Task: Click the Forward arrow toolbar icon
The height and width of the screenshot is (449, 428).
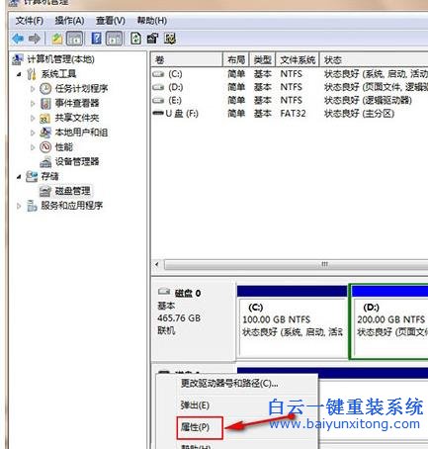Action: 35,39
